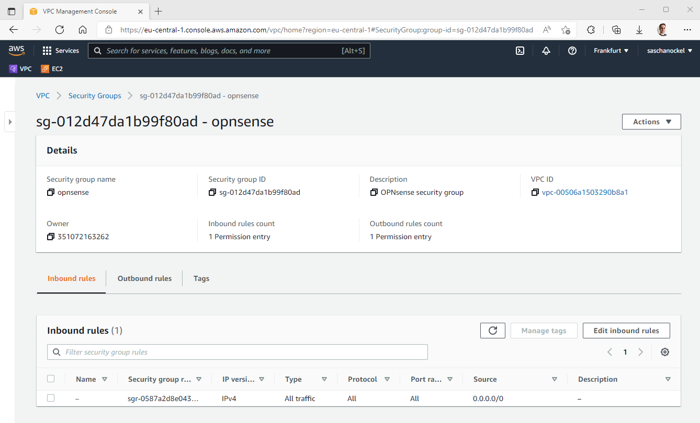This screenshot has height=423, width=700.
Task: Open inbound rules table preferences gear
Action: pos(665,352)
